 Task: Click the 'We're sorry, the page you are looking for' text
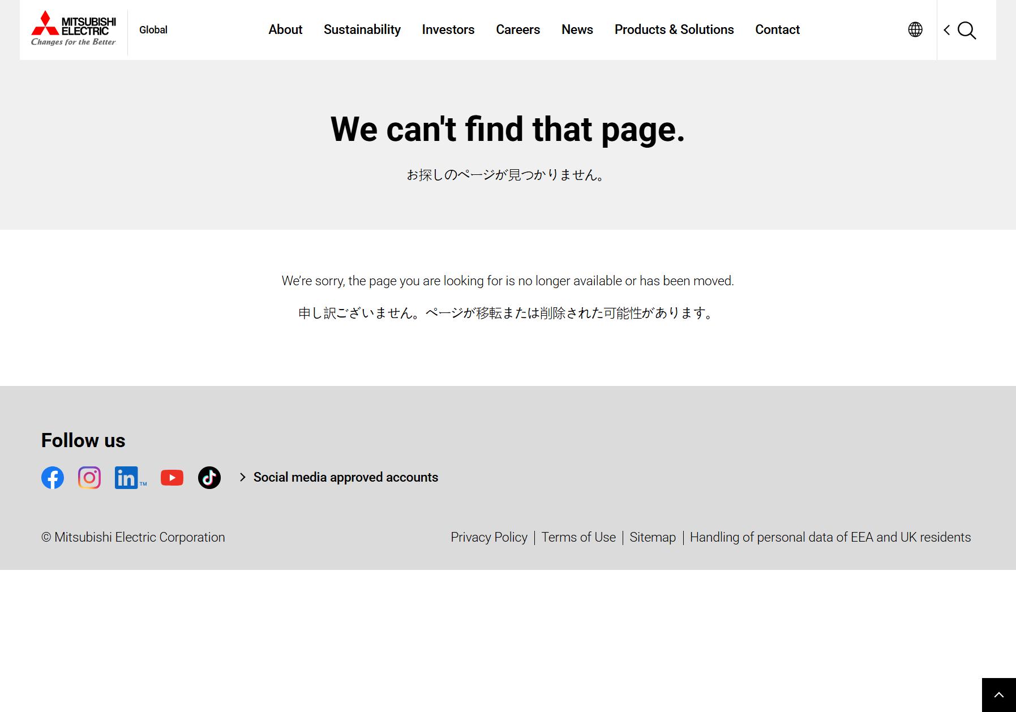click(x=508, y=281)
